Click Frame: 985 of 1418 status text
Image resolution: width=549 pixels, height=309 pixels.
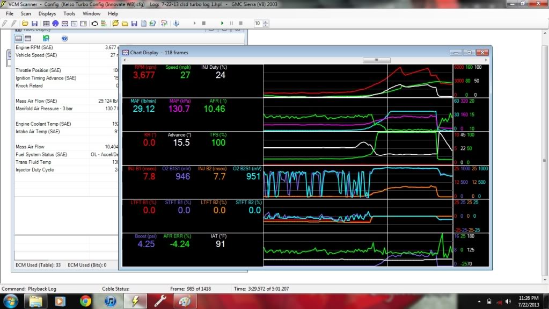click(191, 289)
